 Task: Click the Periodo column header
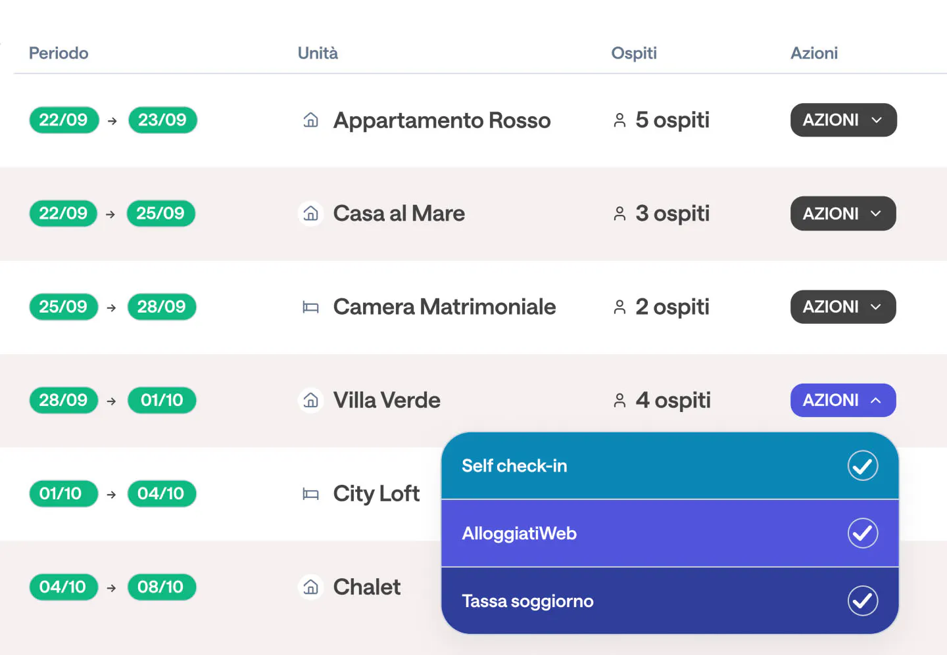59,53
